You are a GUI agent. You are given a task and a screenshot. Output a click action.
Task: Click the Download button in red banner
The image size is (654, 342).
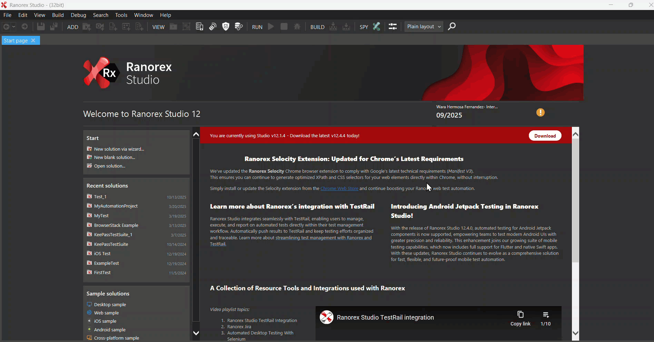(545, 136)
